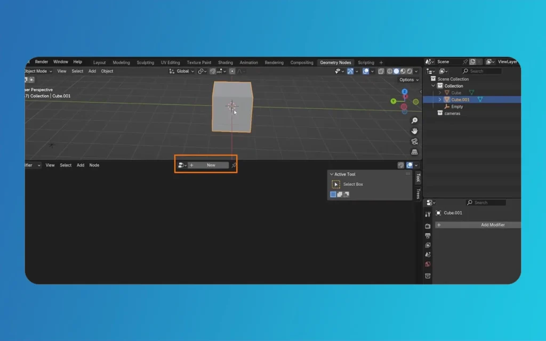The width and height of the screenshot is (546, 341).
Task: Open the viewport Options dropdown
Action: 409,80
